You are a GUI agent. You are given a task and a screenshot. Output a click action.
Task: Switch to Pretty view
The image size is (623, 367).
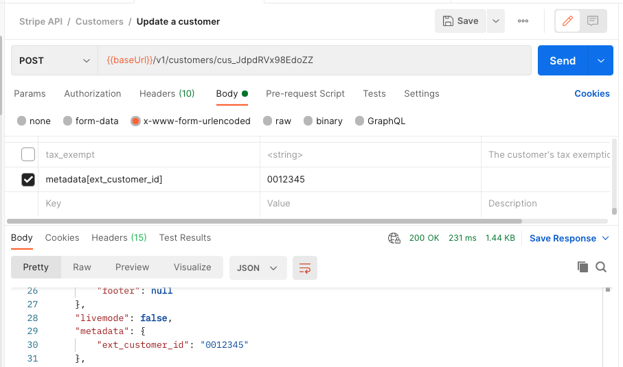coord(36,268)
